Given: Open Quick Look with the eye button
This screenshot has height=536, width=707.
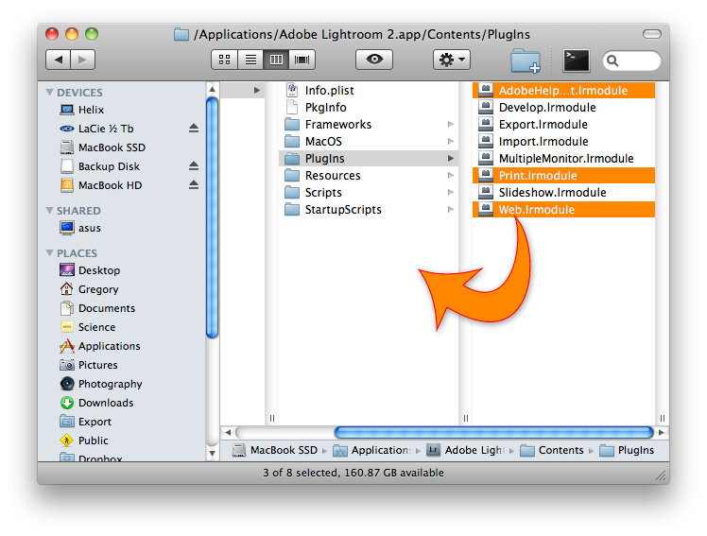Looking at the screenshot, I should pyautogui.click(x=374, y=60).
